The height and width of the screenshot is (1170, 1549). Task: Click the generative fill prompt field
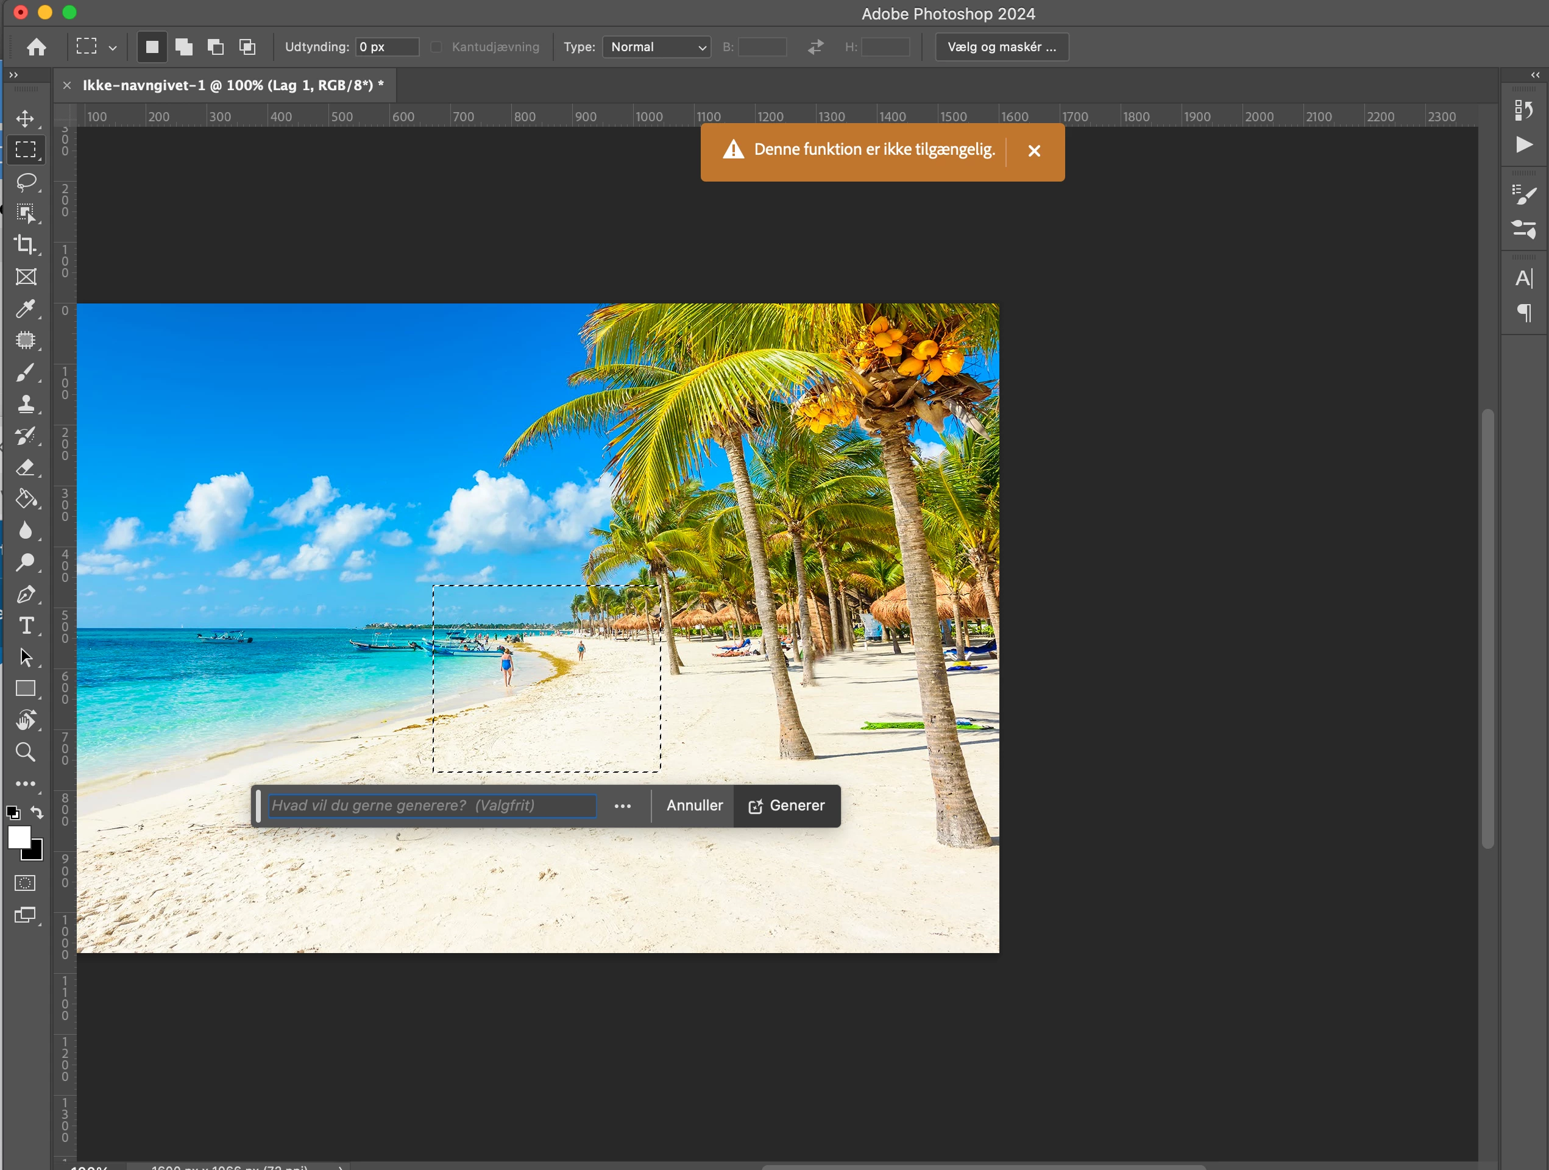coord(431,806)
